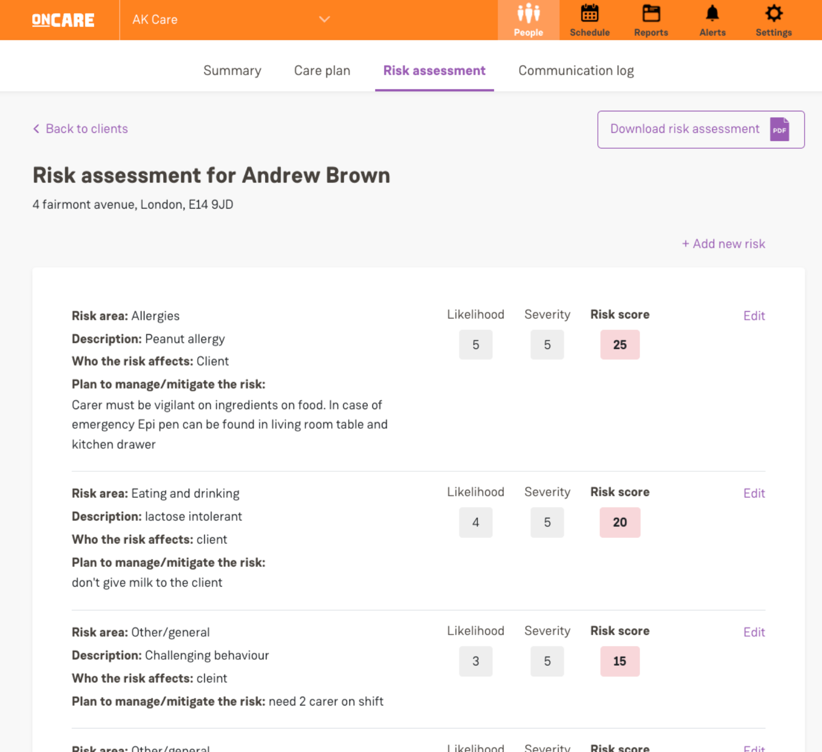Open the Schedule calendar icon
The image size is (822, 752).
click(589, 14)
